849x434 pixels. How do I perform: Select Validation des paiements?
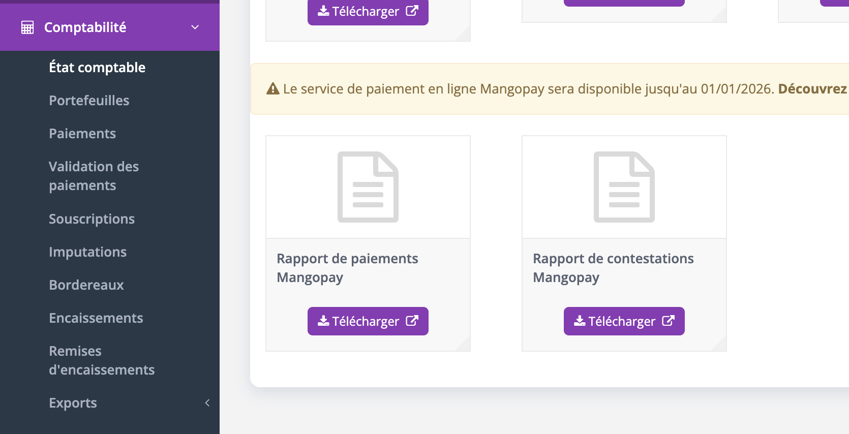point(94,176)
